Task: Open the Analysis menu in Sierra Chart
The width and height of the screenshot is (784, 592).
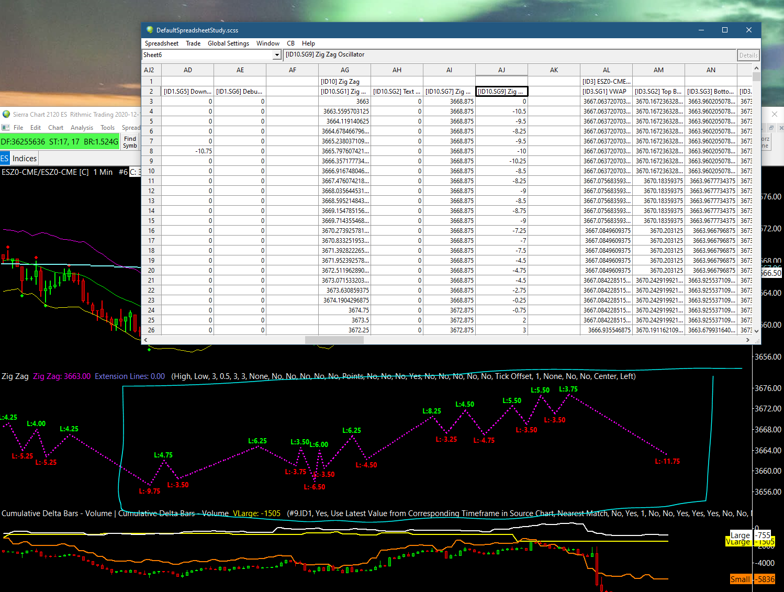Action: pyautogui.click(x=82, y=128)
